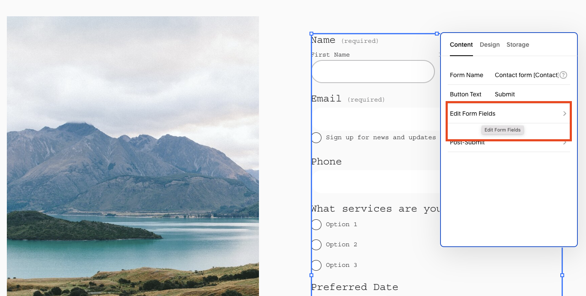Click the Button Text label
Viewport: 586px width, 296px height.
[466, 94]
